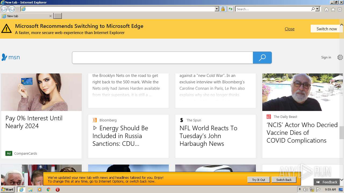The image size is (344, 193).
Task: Open the Feedback button
Action: (x=327, y=182)
